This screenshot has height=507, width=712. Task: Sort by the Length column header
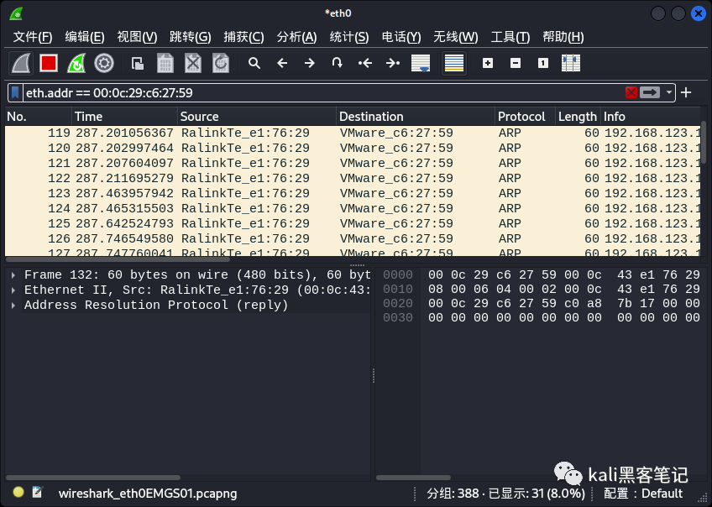(578, 117)
